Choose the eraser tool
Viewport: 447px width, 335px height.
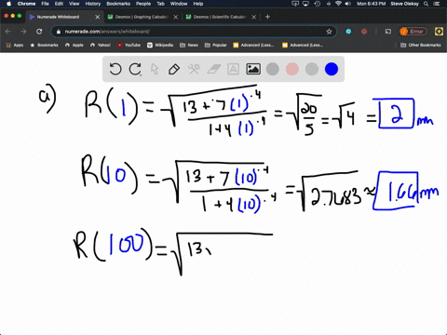(213, 69)
